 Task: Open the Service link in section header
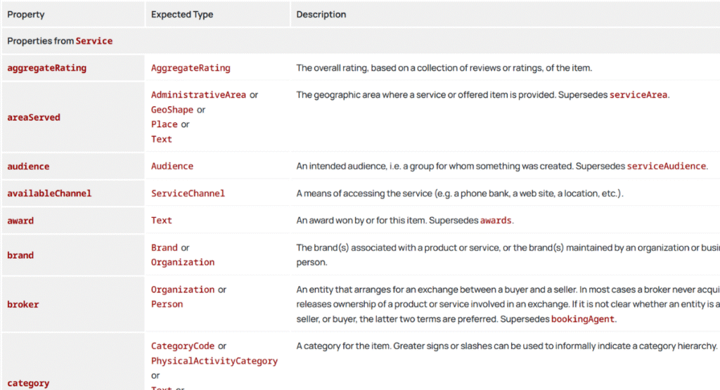coord(94,41)
